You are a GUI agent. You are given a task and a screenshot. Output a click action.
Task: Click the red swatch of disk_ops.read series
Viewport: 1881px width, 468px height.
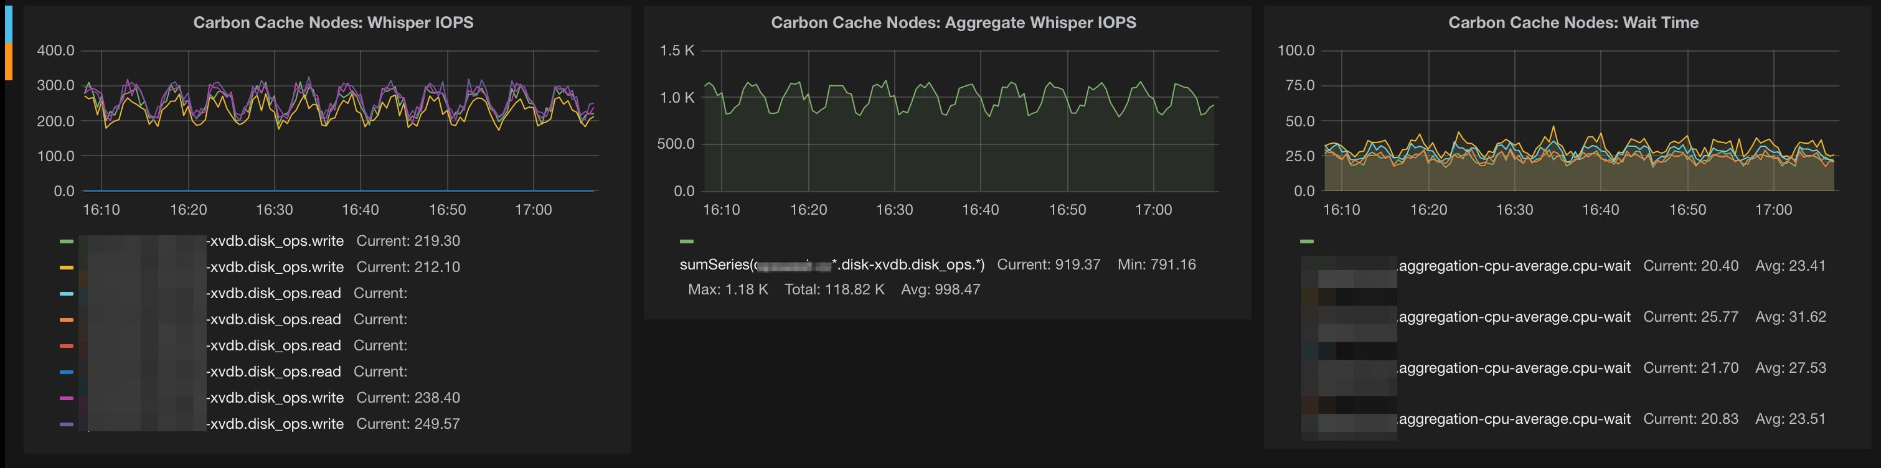pyautogui.click(x=67, y=346)
